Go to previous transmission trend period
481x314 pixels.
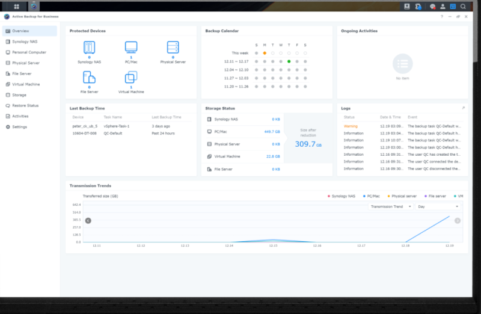88,221
